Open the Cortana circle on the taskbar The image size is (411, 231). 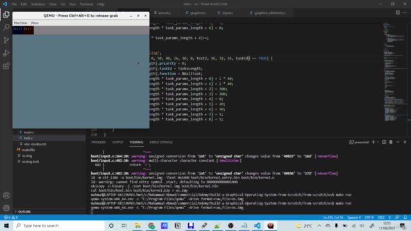point(111,225)
